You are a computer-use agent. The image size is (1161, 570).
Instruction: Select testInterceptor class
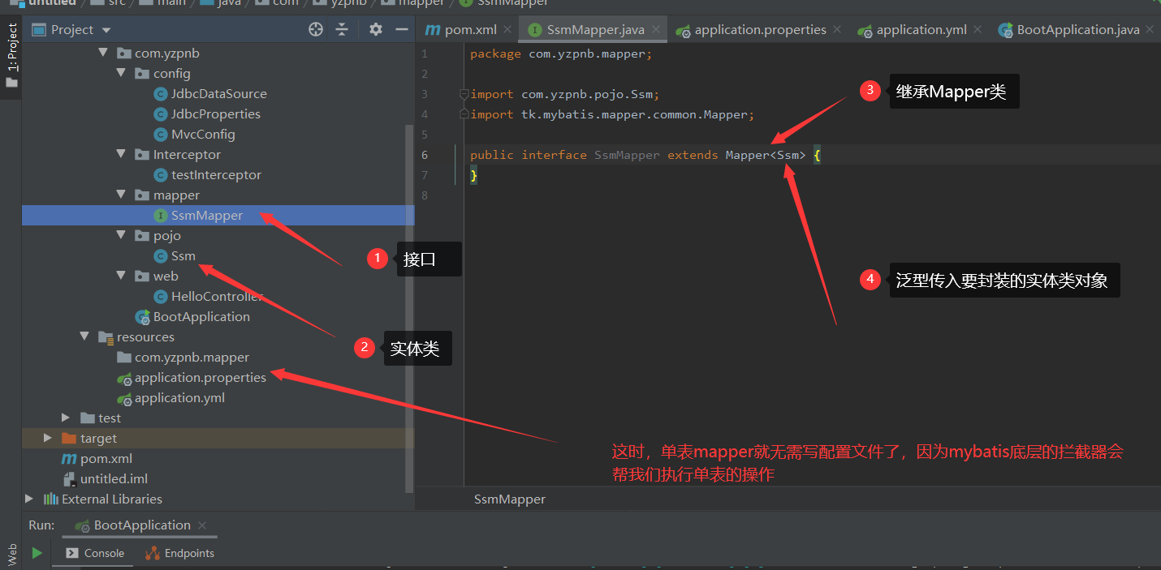pos(207,174)
